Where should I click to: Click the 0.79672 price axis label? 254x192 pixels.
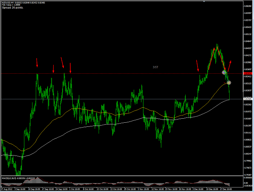tap(248, 168)
